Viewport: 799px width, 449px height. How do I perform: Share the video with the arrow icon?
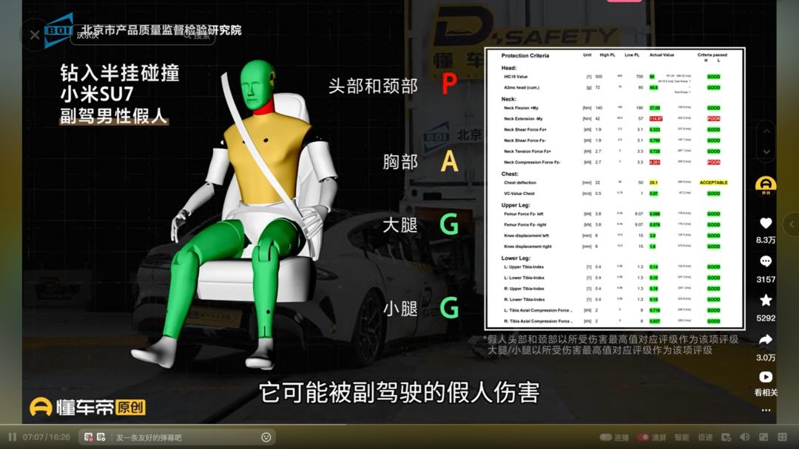[766, 340]
